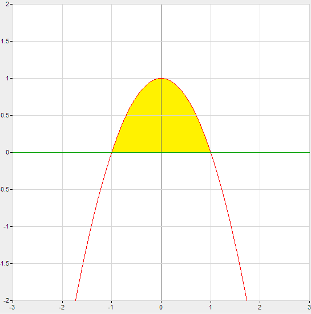Click the origin where the green line crosses the vertical axis
The height and width of the screenshot is (314, 311).
[161, 152]
